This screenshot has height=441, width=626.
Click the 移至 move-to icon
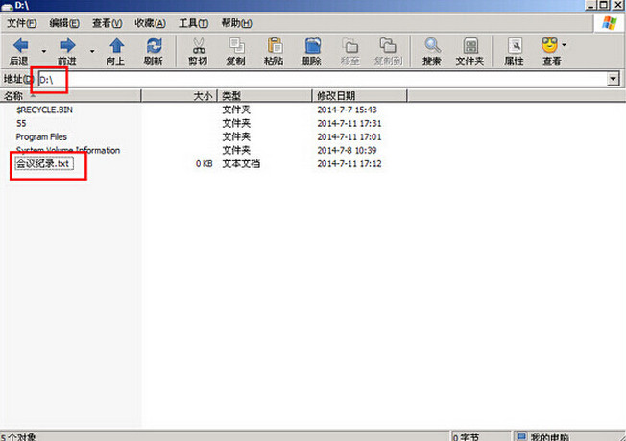point(350,45)
